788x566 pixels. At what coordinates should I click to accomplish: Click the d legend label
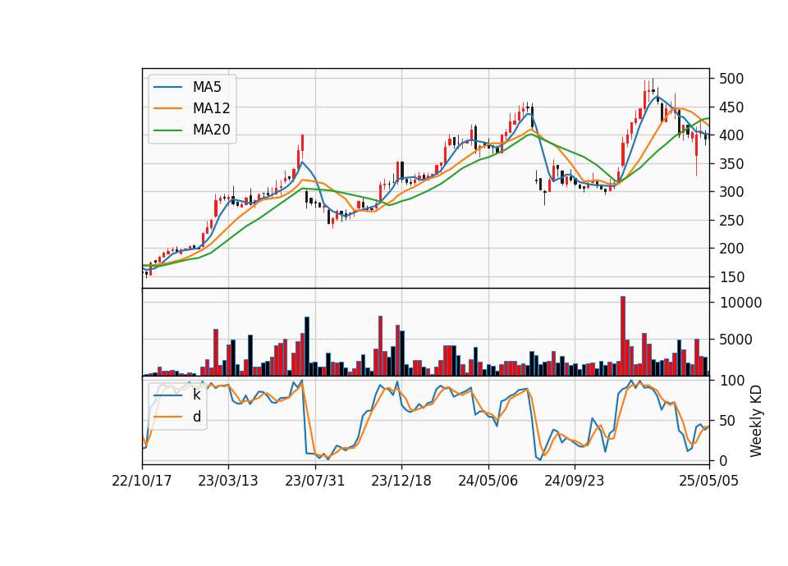[x=197, y=417]
